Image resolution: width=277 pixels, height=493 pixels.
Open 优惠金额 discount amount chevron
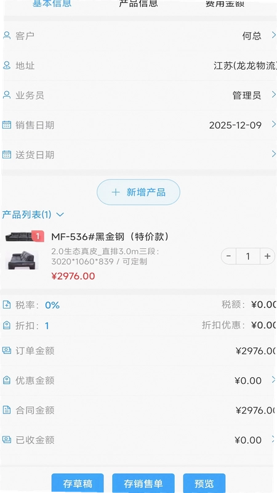(x=273, y=380)
